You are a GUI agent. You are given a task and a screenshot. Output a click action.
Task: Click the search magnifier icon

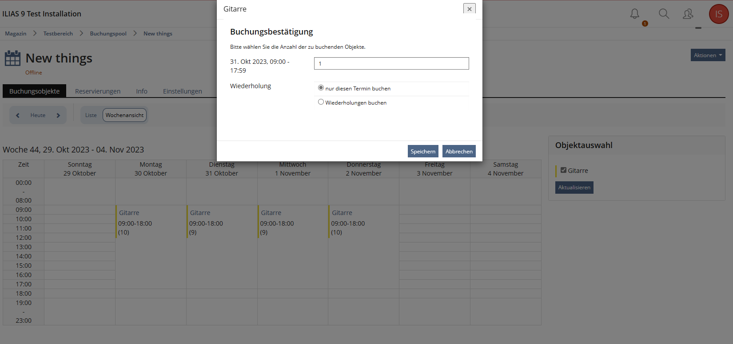(664, 14)
